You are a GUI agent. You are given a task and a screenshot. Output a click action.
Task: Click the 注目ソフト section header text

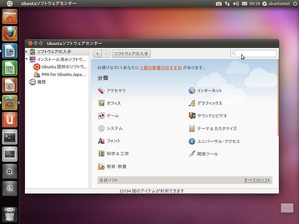[108, 180]
